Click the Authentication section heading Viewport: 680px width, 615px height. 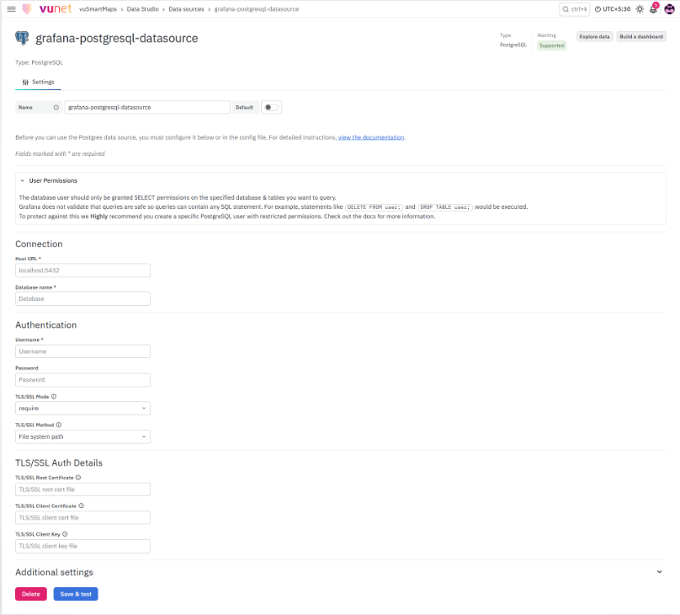(46, 325)
